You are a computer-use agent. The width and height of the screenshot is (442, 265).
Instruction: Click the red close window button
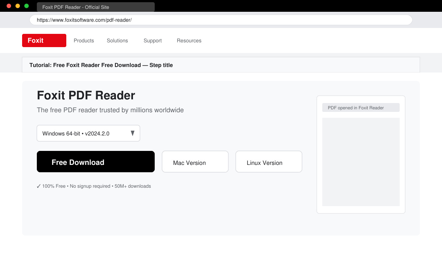pos(9,6)
